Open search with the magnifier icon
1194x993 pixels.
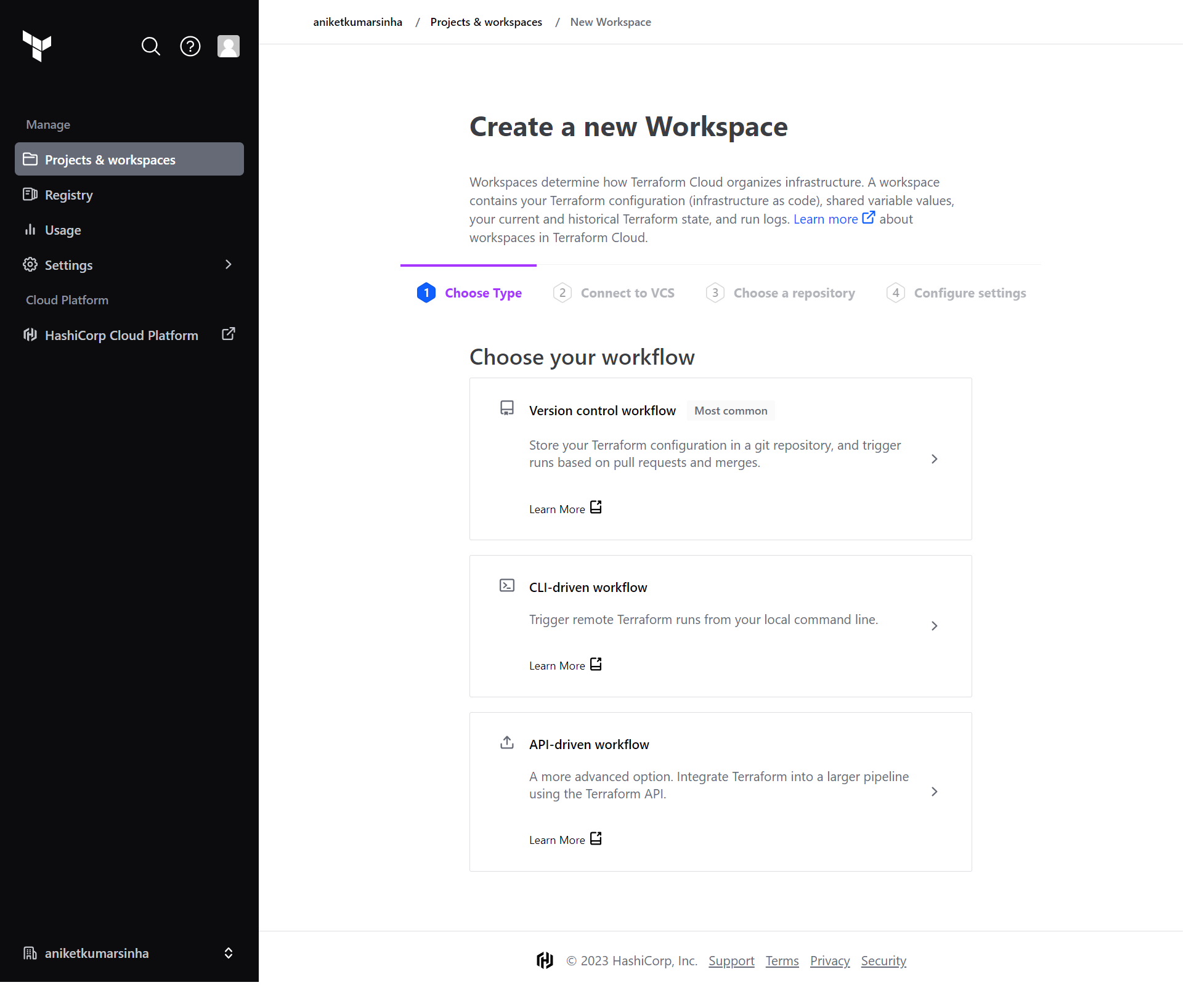click(x=151, y=46)
